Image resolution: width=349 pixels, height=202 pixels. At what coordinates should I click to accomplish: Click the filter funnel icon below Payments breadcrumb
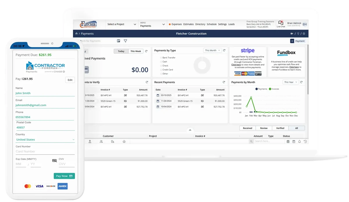125,41
